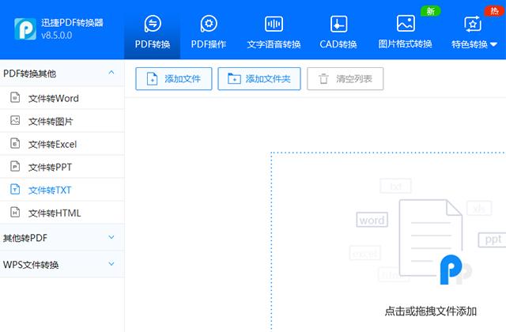Open the CAD转换 icon
The width and height of the screenshot is (506, 332).
338,25
